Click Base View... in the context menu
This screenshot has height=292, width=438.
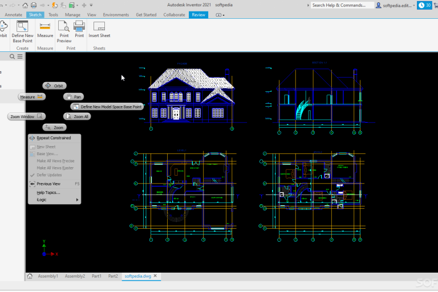(x=55, y=153)
